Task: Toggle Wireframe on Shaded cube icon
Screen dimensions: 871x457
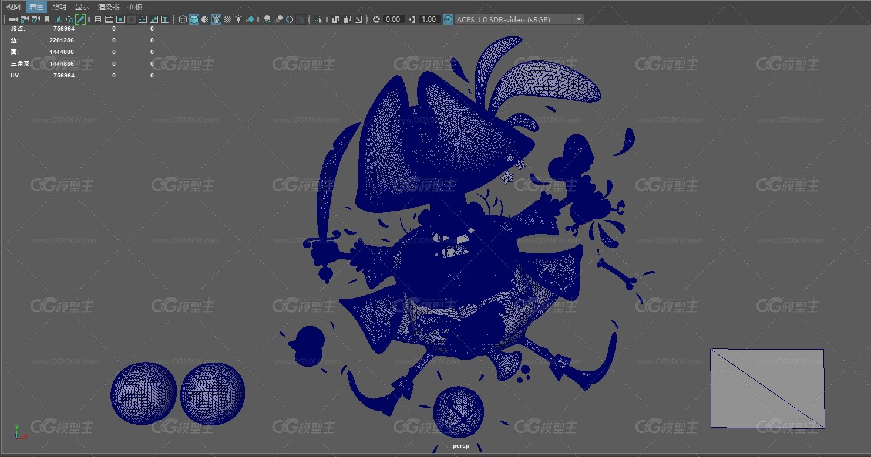Action: [216, 19]
